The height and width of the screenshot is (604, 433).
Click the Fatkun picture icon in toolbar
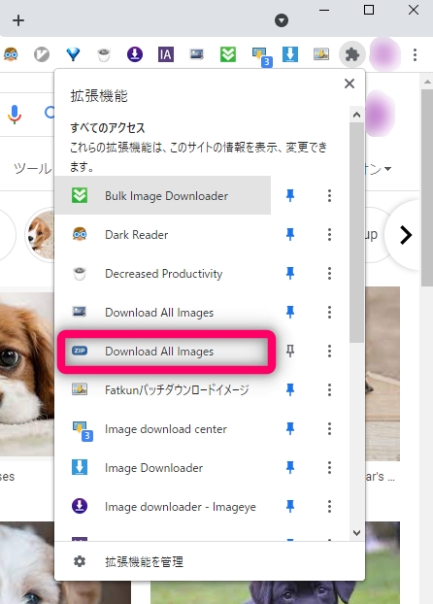pos(321,54)
